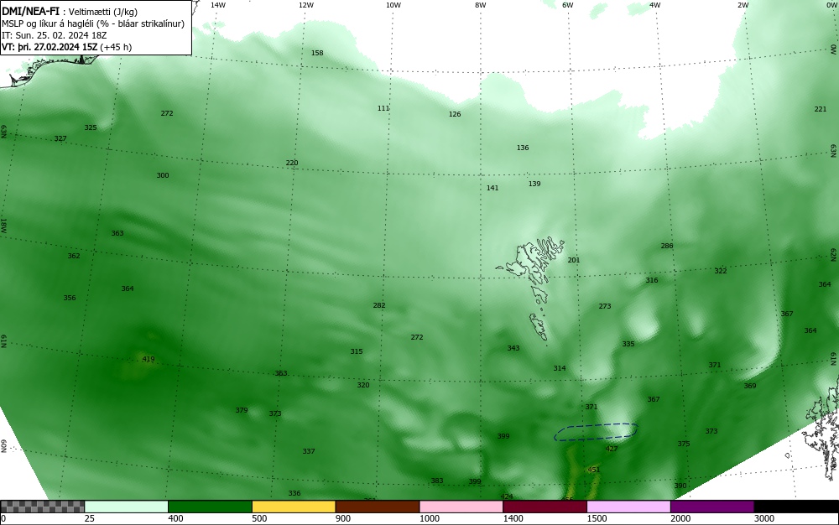839x525 pixels.
Task: Click the '375' map value
Action: click(683, 444)
